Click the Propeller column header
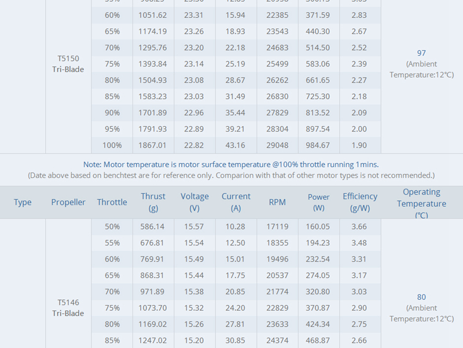463x348 pixels. click(x=68, y=202)
